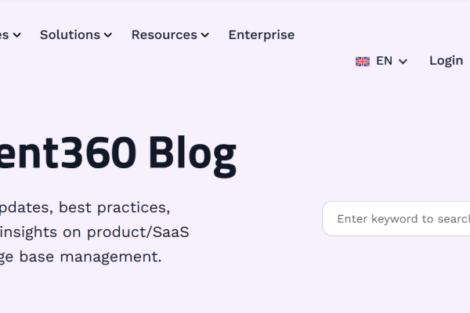The height and width of the screenshot is (313, 470).
Task: Click the "ent360" part of the heading
Action: pyautogui.click(x=67, y=155)
